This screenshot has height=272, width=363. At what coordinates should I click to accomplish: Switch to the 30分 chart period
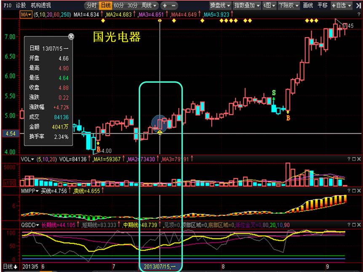pyautogui.click(x=133, y=5)
